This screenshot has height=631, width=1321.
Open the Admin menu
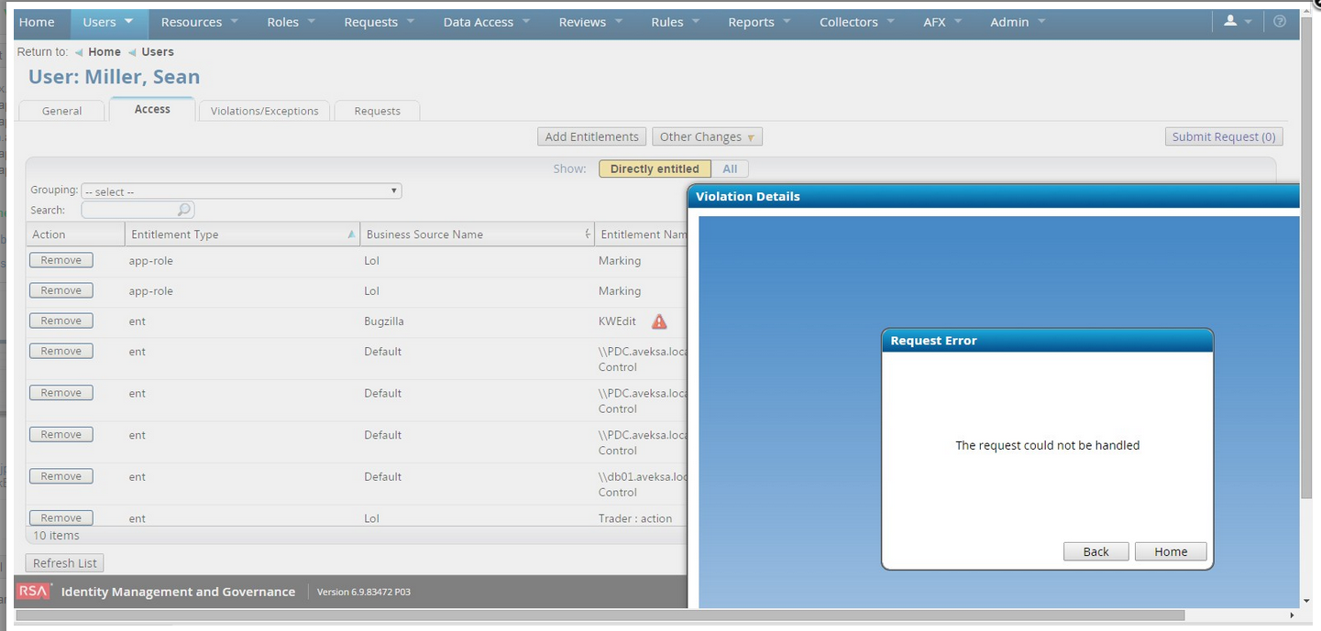point(1018,21)
